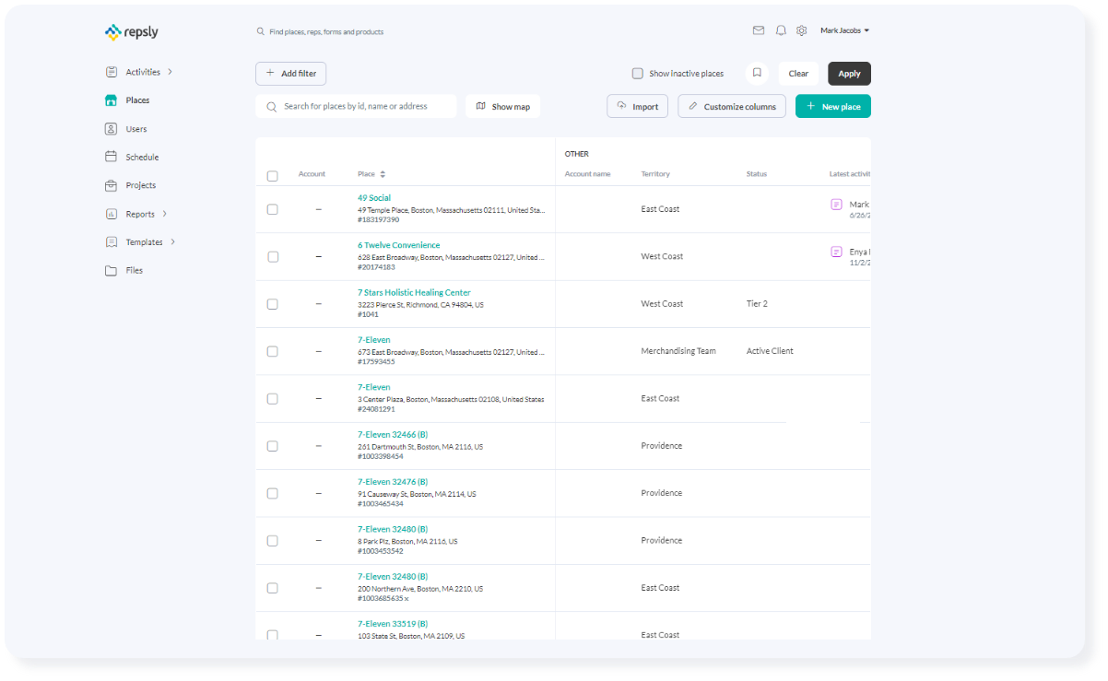Sort by the Place column arrows
Screen dimensions: 1108x681
point(383,174)
